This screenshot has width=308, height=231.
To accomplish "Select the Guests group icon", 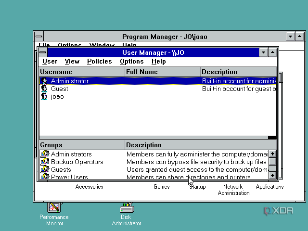I will pyautogui.click(x=45, y=169).
